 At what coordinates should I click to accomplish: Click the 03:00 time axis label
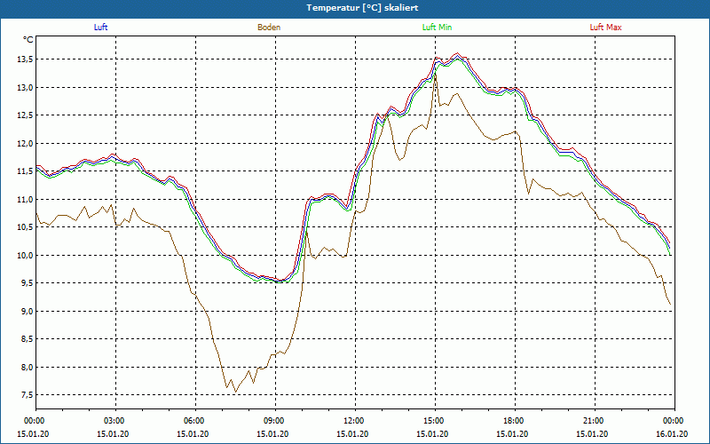click(x=115, y=421)
